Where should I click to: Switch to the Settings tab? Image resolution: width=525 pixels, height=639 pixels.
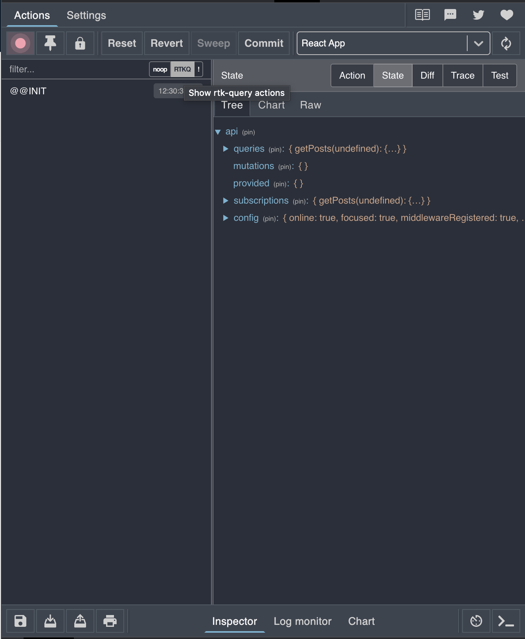tap(86, 15)
